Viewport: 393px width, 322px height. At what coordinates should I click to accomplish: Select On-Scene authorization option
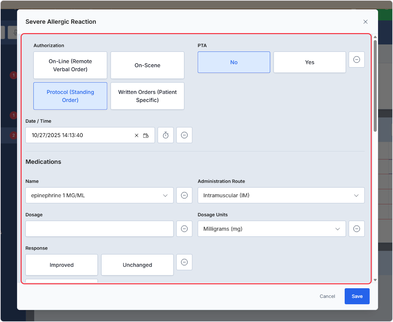147,65
